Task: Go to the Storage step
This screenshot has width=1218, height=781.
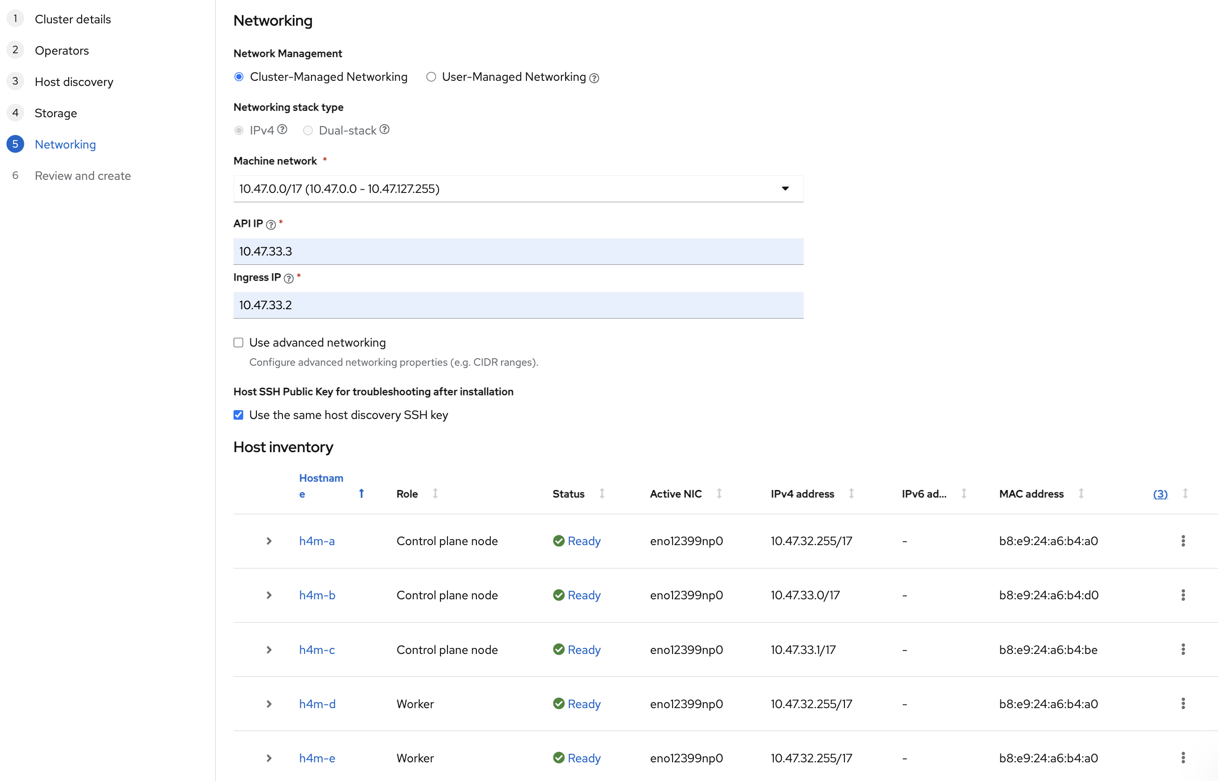Action: 56,113
